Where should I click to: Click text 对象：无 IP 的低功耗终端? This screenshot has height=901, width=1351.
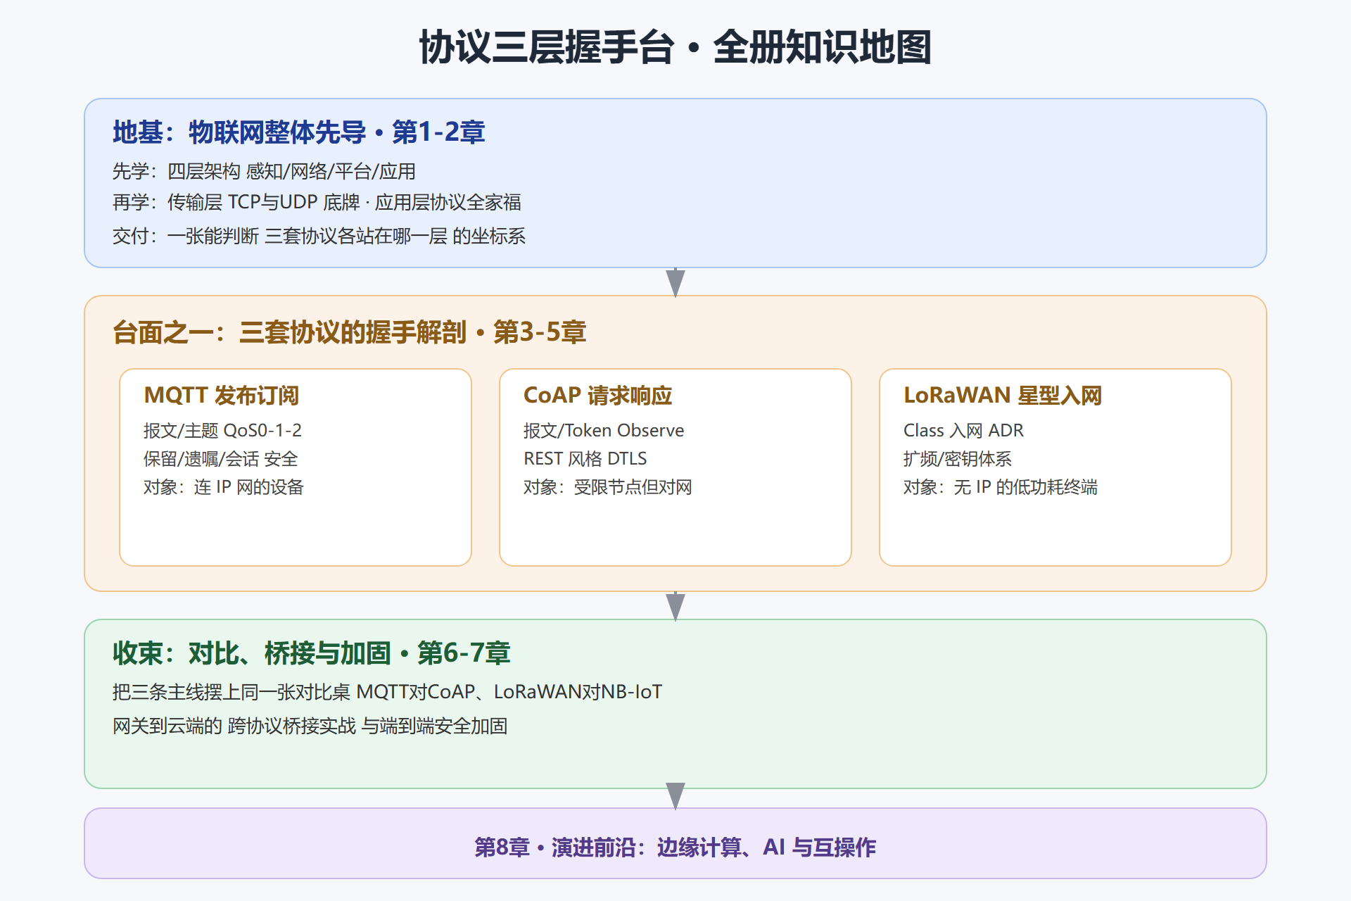1001,487
